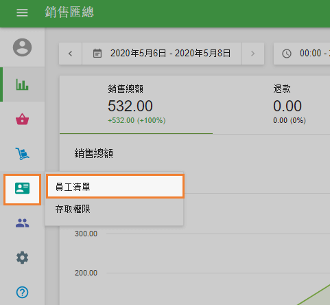
Task: Click the 銷售匯總 page title
Action: (x=69, y=12)
